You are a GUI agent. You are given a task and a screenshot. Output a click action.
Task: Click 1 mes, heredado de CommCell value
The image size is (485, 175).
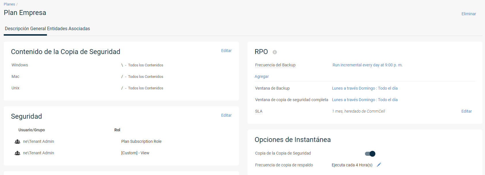pos(358,111)
